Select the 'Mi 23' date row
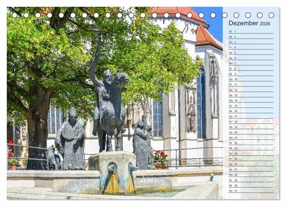The width and height of the screenshot is (286, 206). pyautogui.click(x=251, y=148)
